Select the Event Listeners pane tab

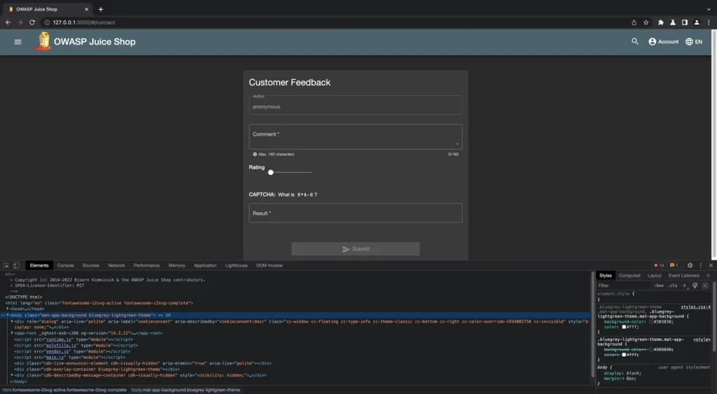click(x=683, y=276)
